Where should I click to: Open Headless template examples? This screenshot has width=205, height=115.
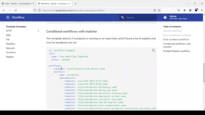pyautogui.click(x=11, y=44)
